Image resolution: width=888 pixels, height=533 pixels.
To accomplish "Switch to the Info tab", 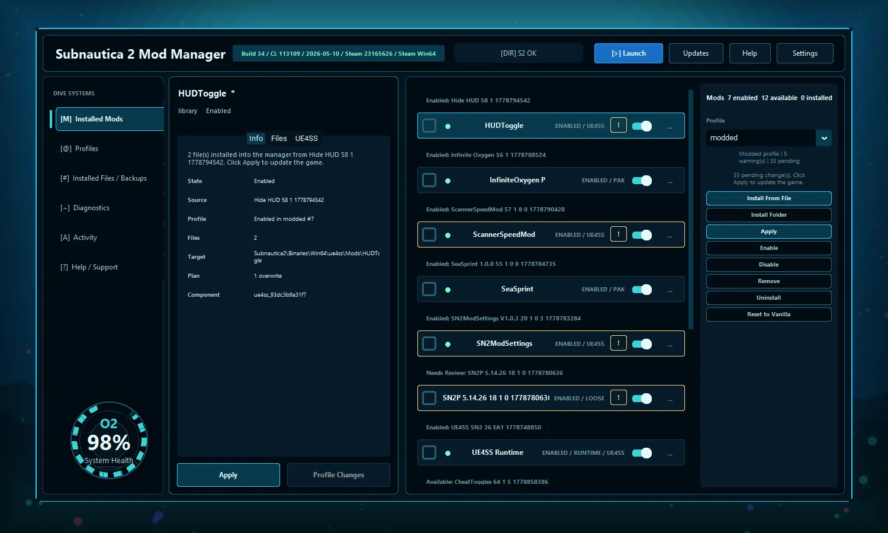I will click(x=256, y=139).
